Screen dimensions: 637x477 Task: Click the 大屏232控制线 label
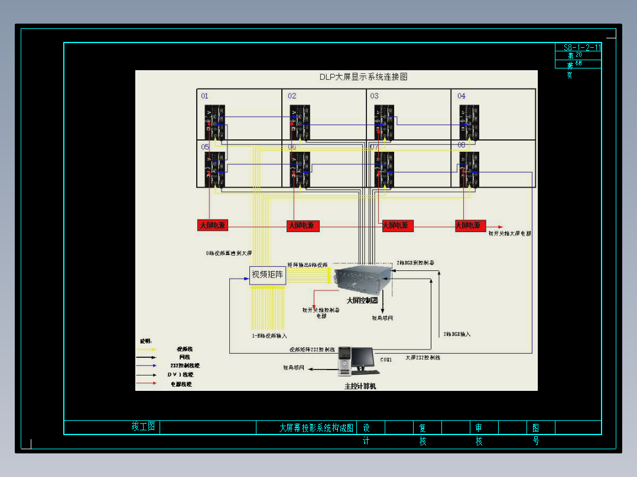click(423, 358)
